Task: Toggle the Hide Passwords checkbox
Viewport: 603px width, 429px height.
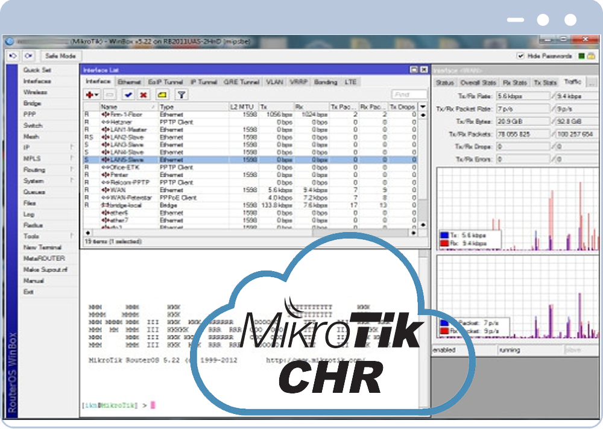Action: (520, 56)
